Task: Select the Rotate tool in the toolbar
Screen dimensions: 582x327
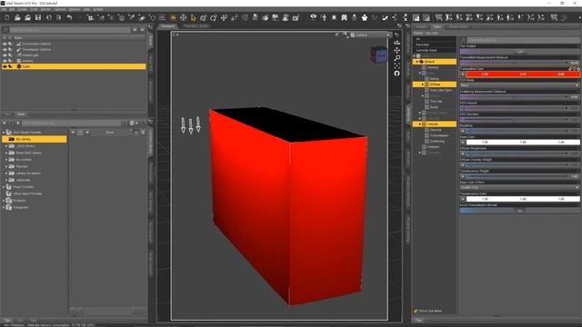Action: [x=214, y=17]
